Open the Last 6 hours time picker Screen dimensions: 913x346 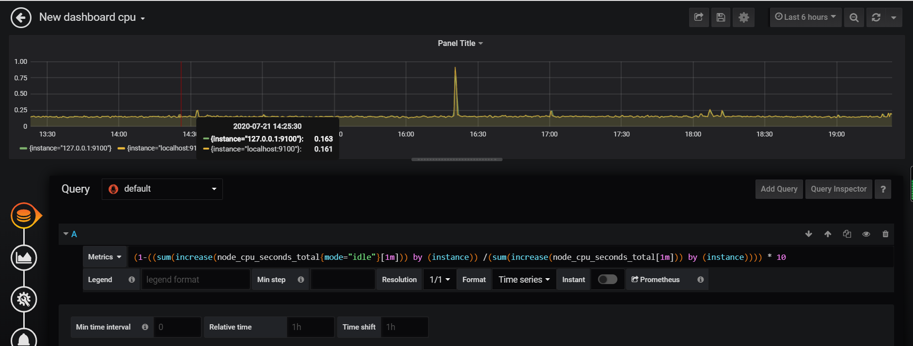pyautogui.click(x=805, y=17)
